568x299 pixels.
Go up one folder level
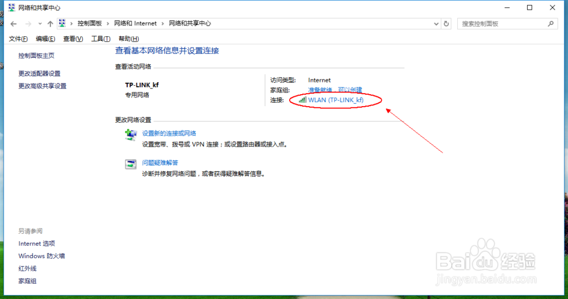point(50,24)
